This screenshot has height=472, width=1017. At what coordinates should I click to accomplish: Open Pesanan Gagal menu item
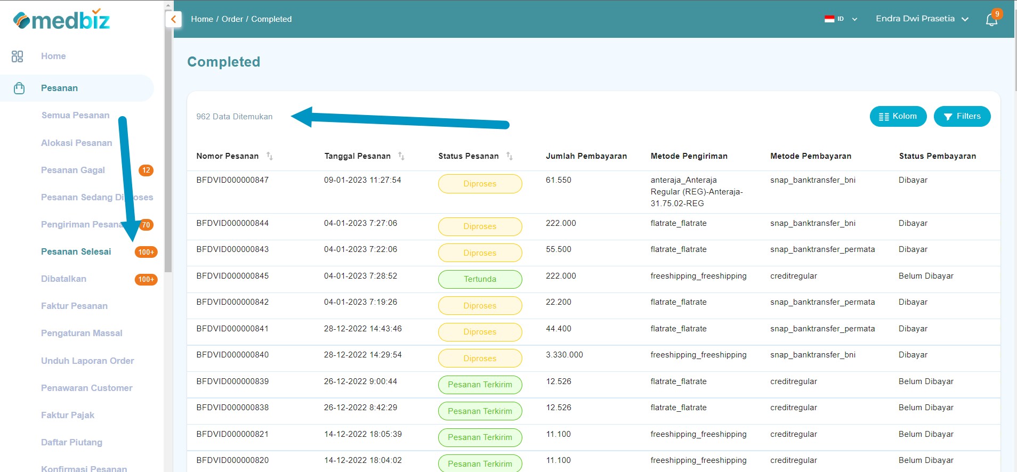click(x=73, y=170)
